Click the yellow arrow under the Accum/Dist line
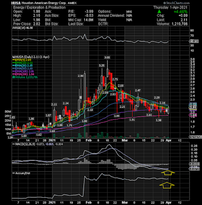 [167, 186]
